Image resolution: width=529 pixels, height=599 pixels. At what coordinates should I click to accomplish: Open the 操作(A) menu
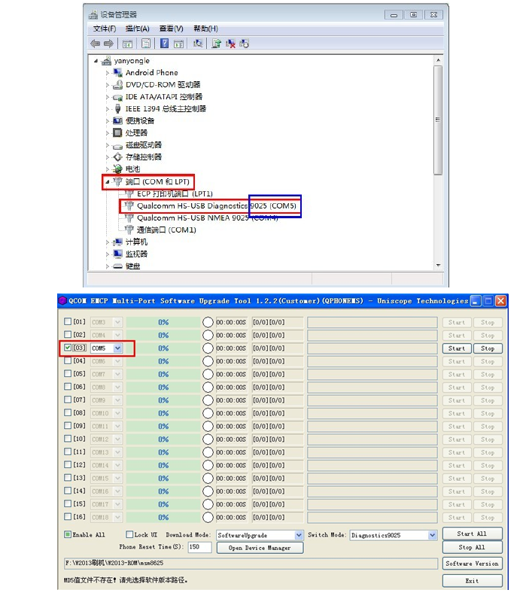pyautogui.click(x=137, y=29)
